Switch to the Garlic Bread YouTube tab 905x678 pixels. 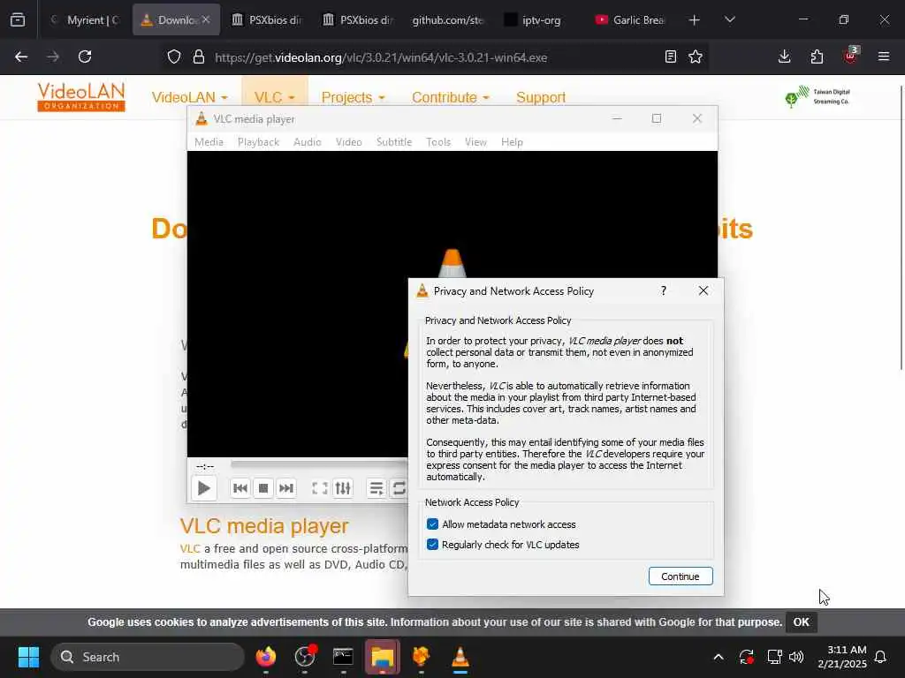(x=631, y=19)
